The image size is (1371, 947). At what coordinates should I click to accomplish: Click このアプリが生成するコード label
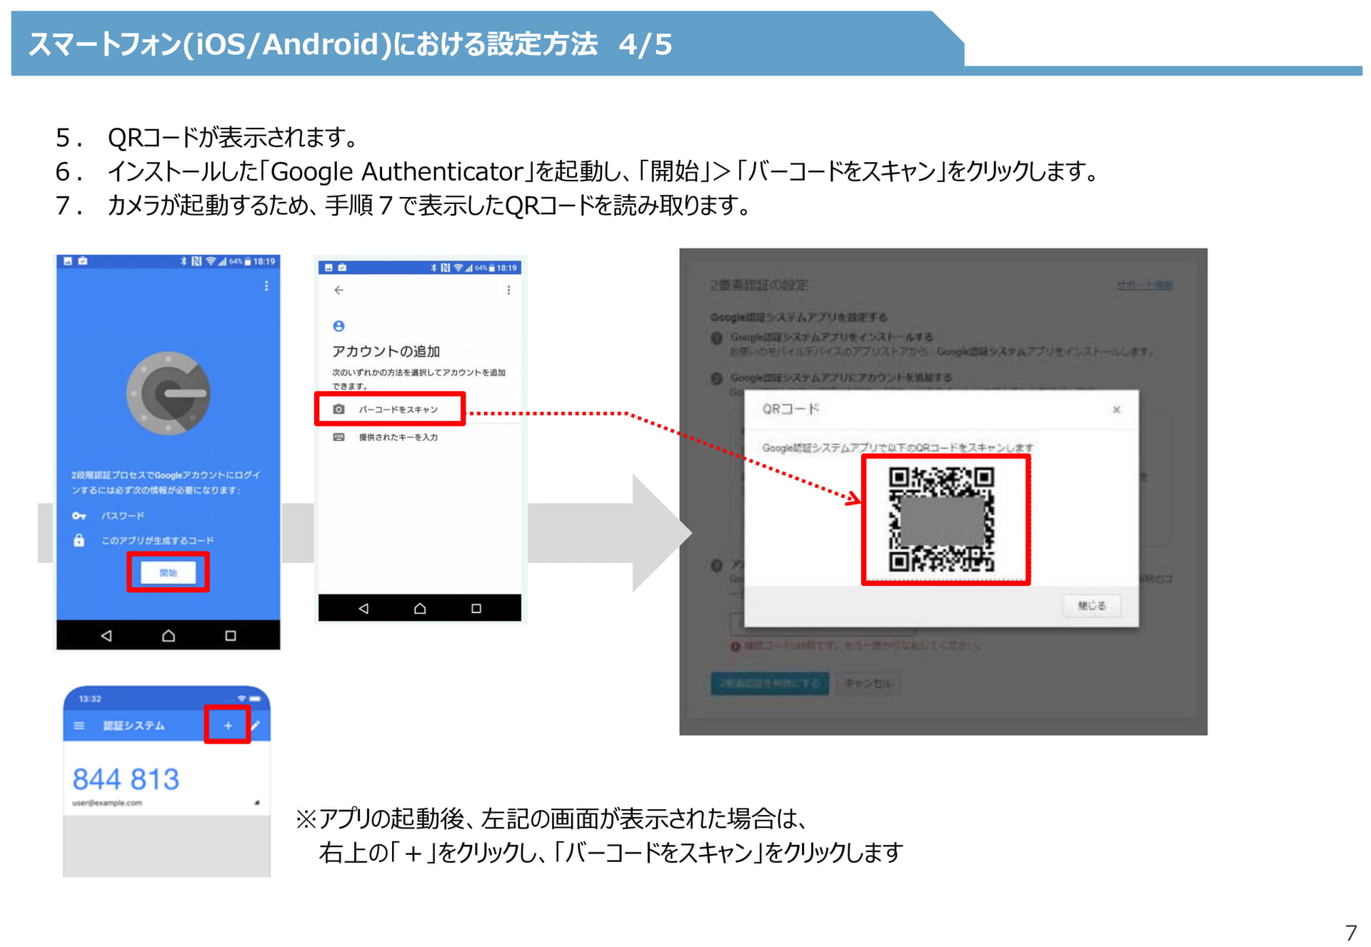click(157, 541)
